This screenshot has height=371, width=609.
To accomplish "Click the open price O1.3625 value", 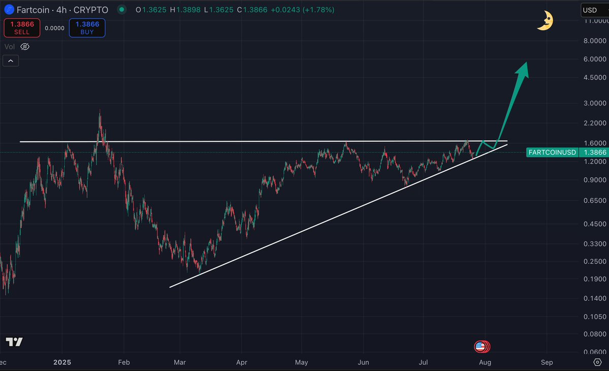I will 151,10.
